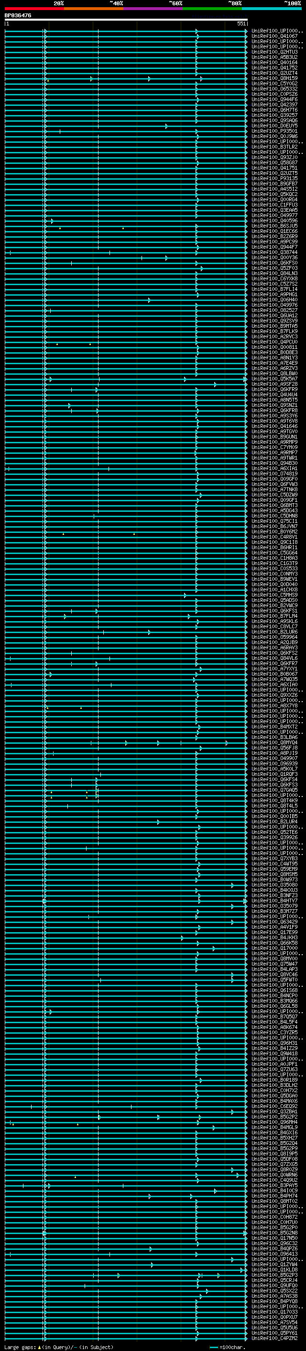This screenshot has width=306, height=1351.
Task: Select hit UniRef100_C8VLC7
Action: click(274, 627)
